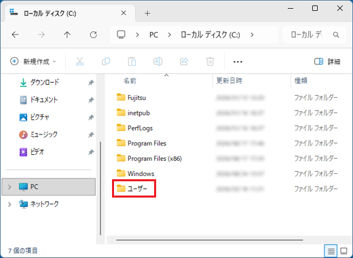This screenshot has height=258, width=353.
Task: Click the monitor icon in address bar
Action: [121, 35]
